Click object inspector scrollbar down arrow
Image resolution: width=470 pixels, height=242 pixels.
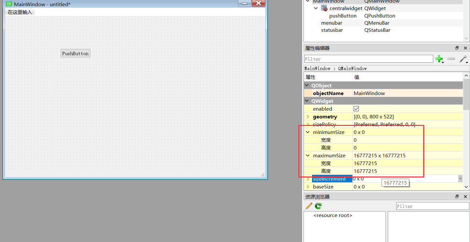pos(466,39)
